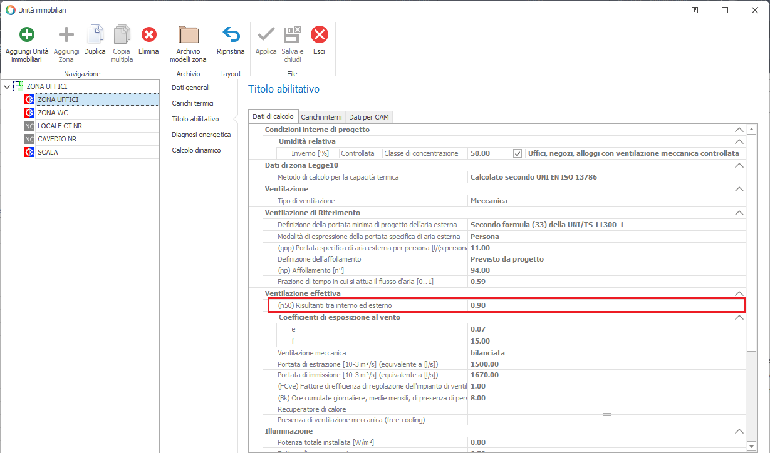Viewport: 770px width, 453px height.
Task: Click the Ripristina layout icon
Action: [x=231, y=34]
